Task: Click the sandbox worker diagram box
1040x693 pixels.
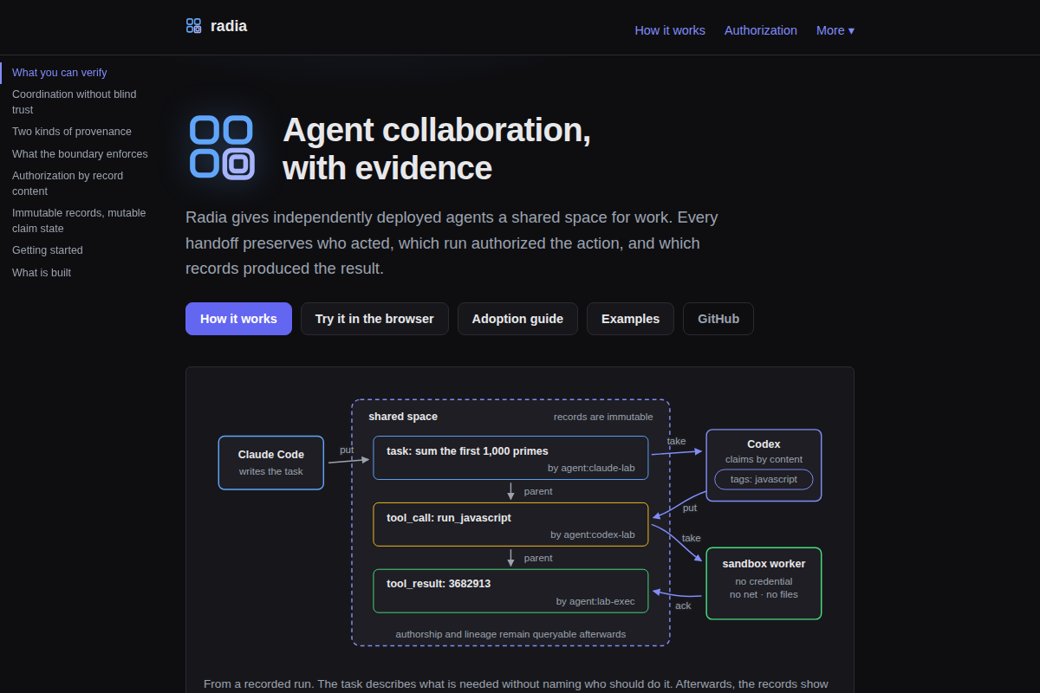Action: click(x=764, y=583)
